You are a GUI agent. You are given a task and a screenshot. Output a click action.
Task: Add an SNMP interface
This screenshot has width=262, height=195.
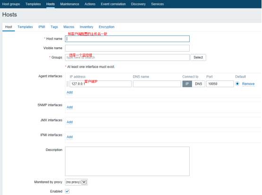(70, 107)
